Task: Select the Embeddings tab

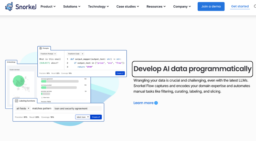Action: 11,62
